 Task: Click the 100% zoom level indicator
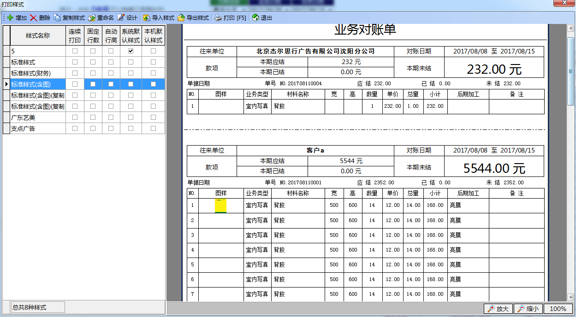[558, 309]
